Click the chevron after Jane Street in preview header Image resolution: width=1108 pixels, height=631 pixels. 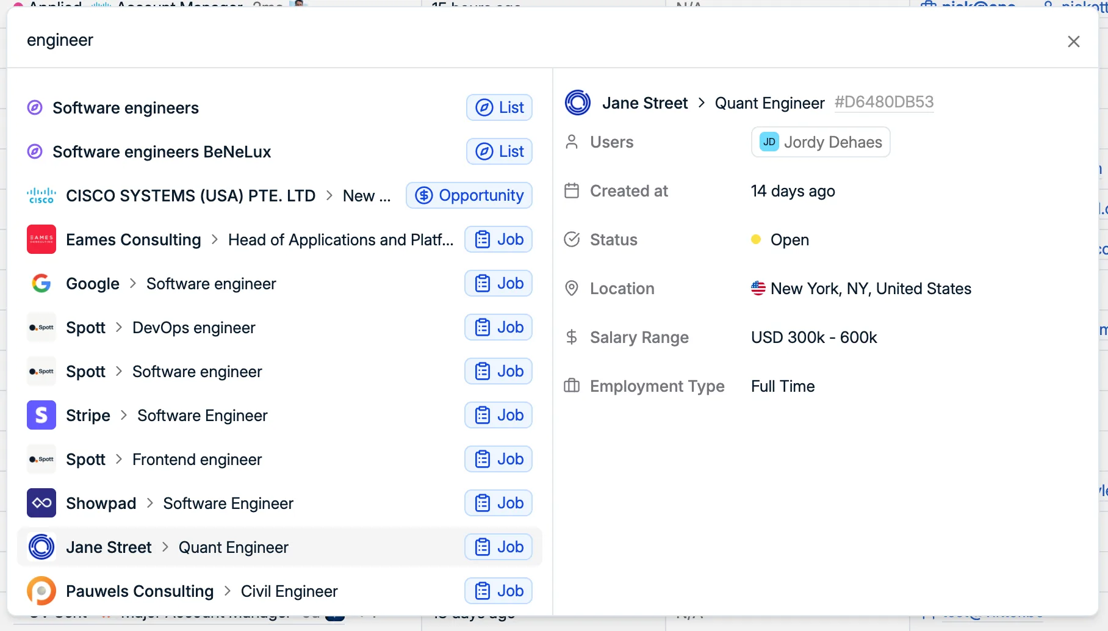click(702, 103)
